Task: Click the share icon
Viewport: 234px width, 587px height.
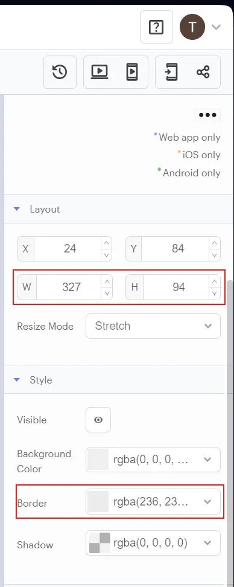Action: [x=203, y=72]
